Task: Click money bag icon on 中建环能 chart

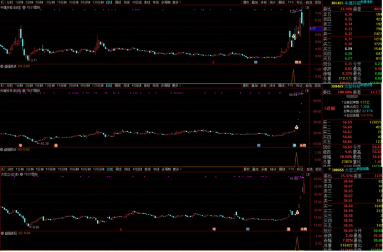Action: pos(294,36)
